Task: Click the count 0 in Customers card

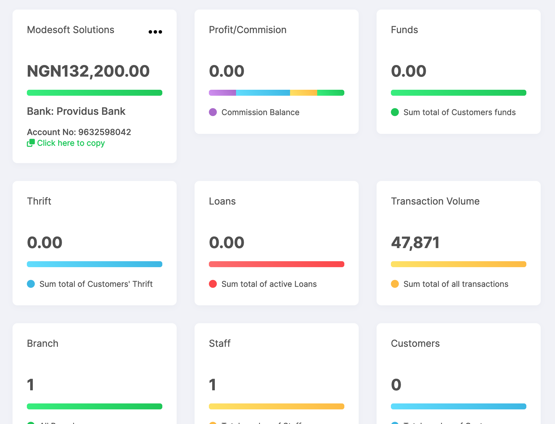Action: pos(396,385)
